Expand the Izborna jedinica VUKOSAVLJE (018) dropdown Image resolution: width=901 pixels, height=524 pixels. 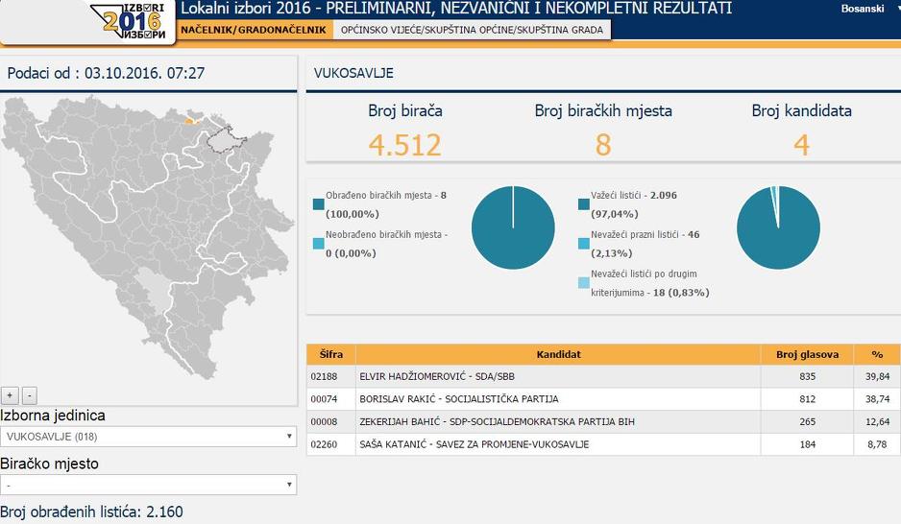coord(148,437)
